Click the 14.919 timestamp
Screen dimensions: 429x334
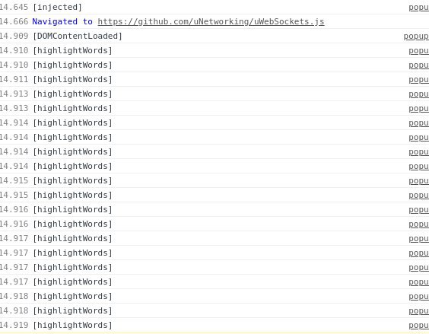pos(14,325)
